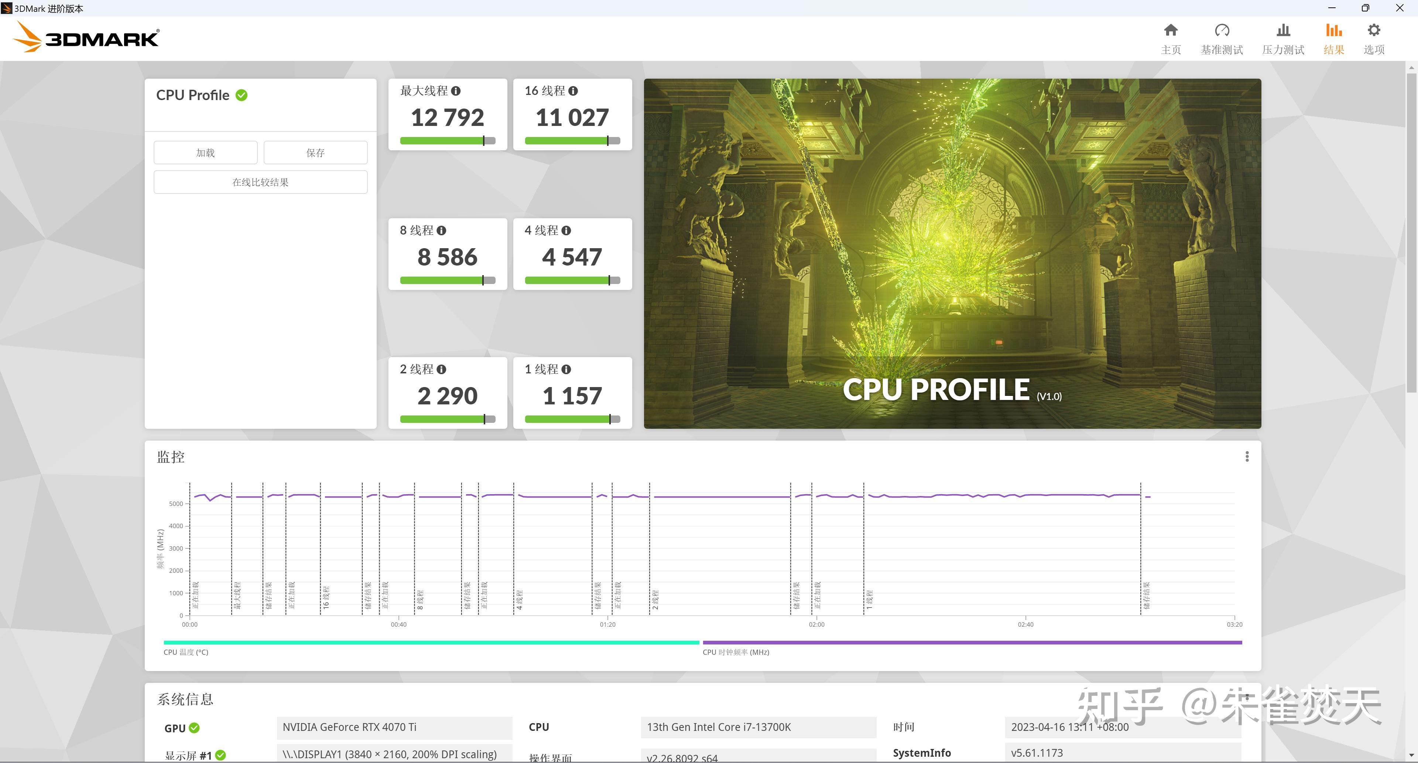Click info icon next to 2 线程
The width and height of the screenshot is (1418, 763).
(x=442, y=369)
